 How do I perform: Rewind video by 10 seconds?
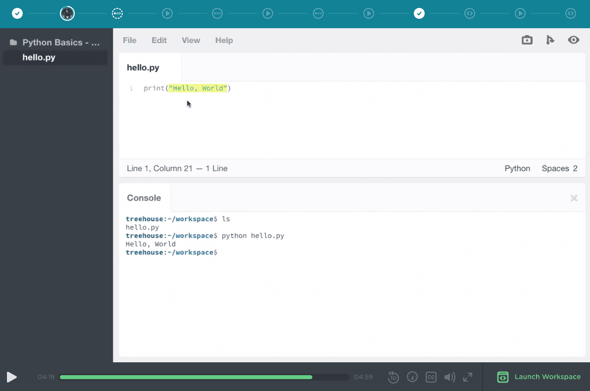click(393, 377)
